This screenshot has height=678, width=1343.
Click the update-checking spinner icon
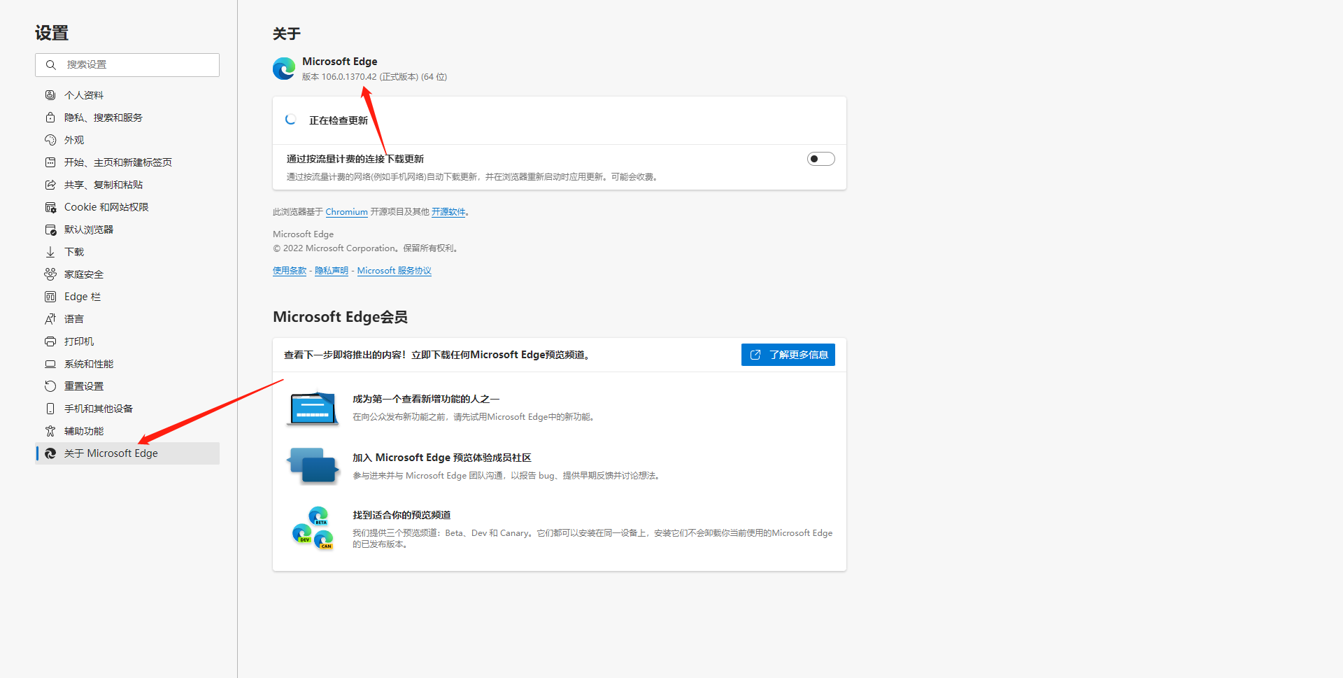coord(291,120)
